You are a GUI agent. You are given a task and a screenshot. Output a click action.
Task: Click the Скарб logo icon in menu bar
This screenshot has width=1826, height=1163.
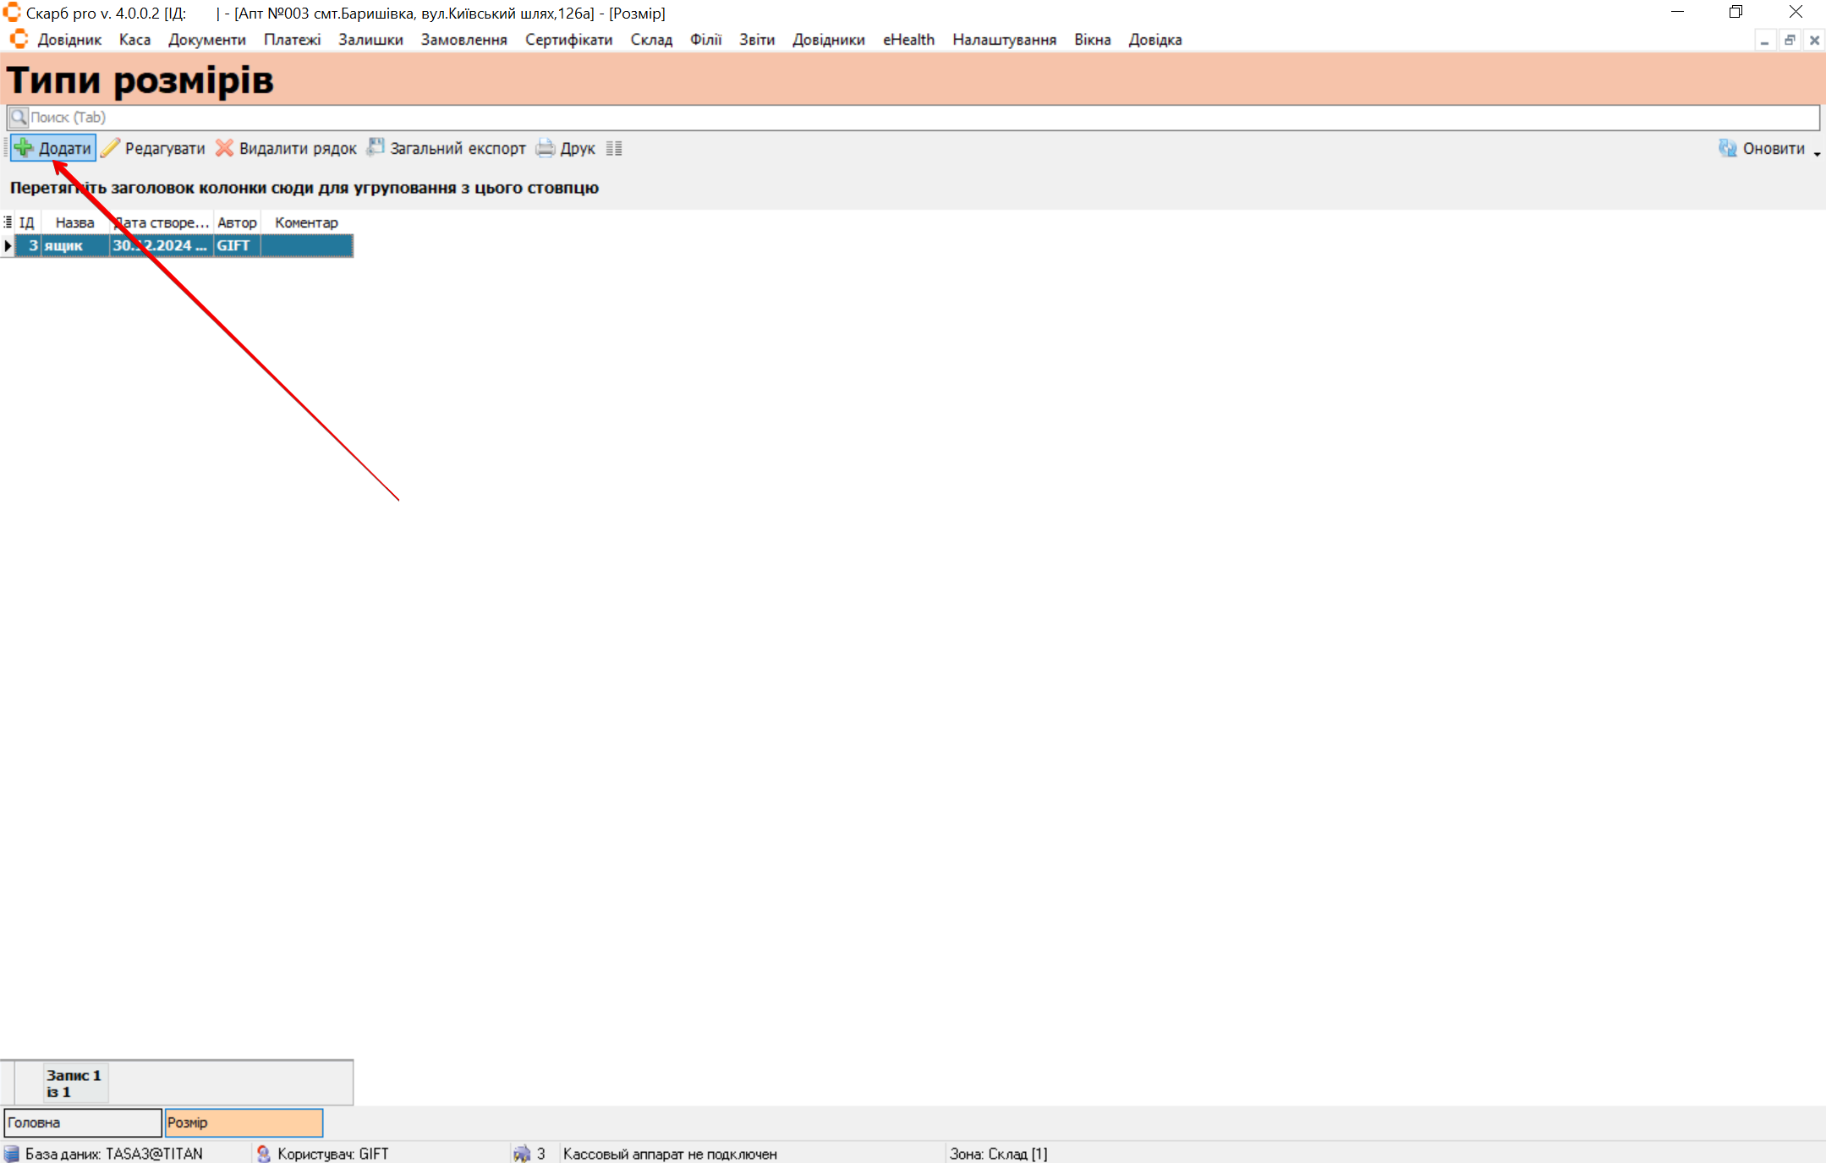tap(19, 40)
